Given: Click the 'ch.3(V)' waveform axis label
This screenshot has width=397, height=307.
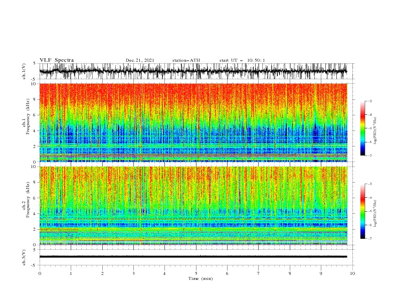Looking at the screenshot, I should tap(24, 257).
